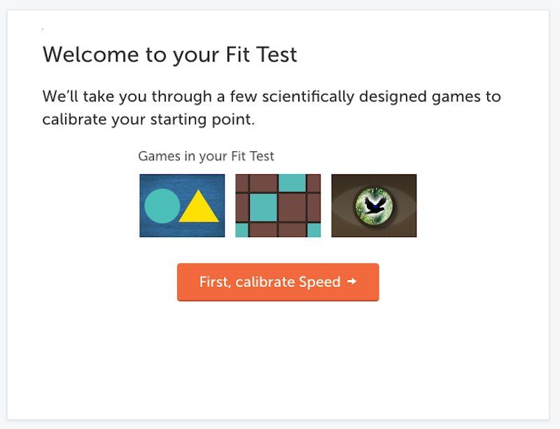Click the word "Speed" on the orange button
Viewport: 560px width, 429px height.
320,282
